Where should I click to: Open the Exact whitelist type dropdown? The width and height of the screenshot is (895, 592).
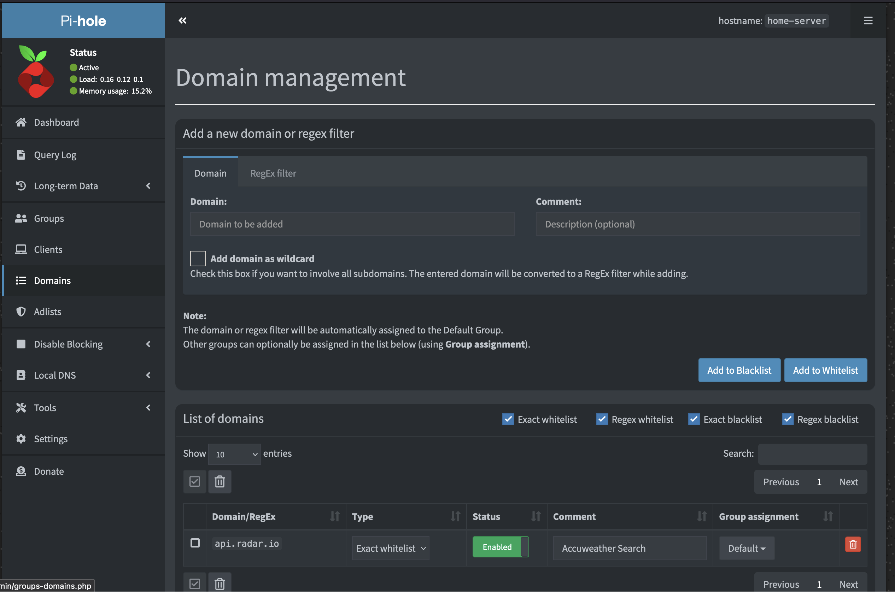pyautogui.click(x=390, y=548)
